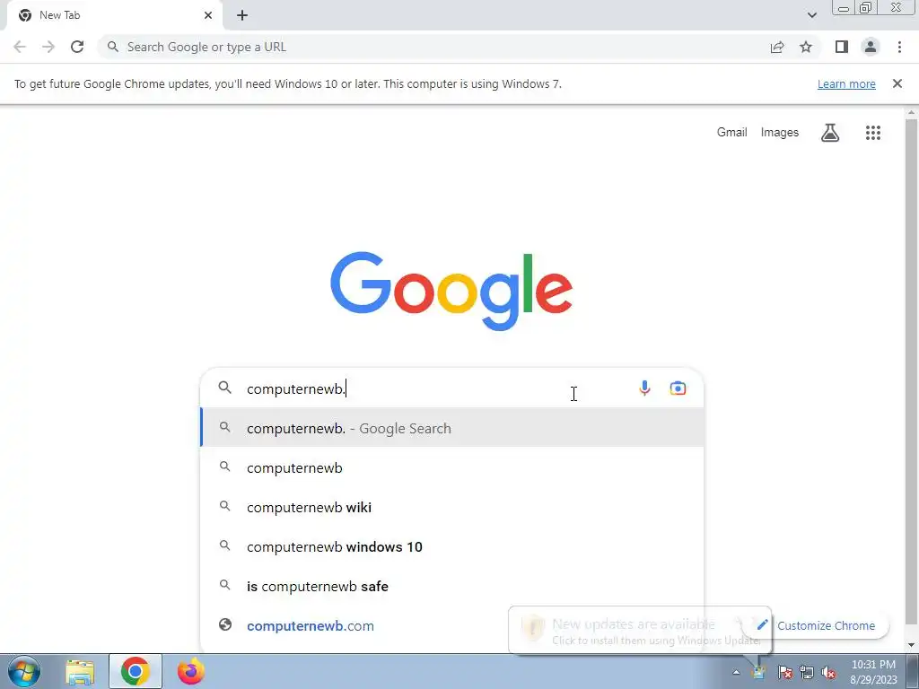Launch Firefox from the taskbar

191,671
